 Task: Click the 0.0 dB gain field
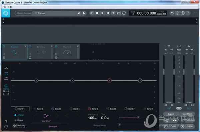pos(105,118)
